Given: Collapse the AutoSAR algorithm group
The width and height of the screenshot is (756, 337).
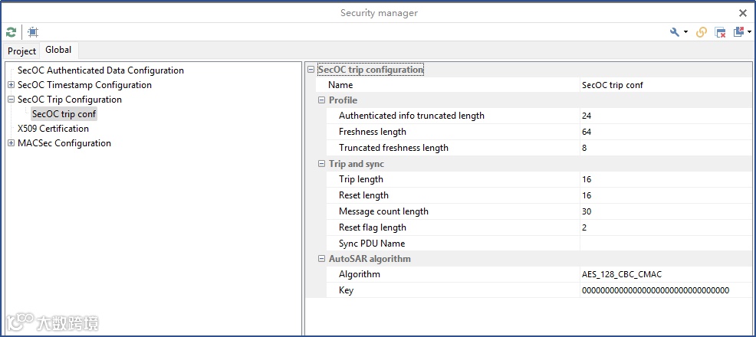Looking at the screenshot, I should [x=322, y=259].
